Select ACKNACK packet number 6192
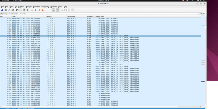 pyautogui.click(x=100, y=101)
